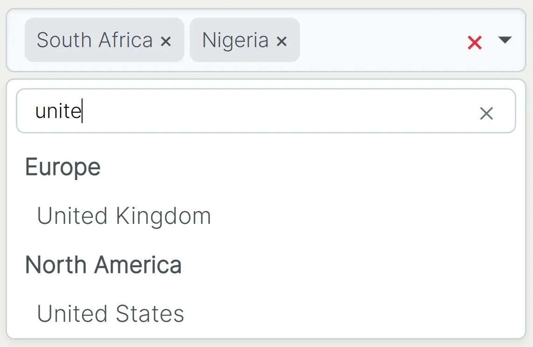Remove the Nigeria tag using its ×
The width and height of the screenshot is (533, 347).
[281, 42]
